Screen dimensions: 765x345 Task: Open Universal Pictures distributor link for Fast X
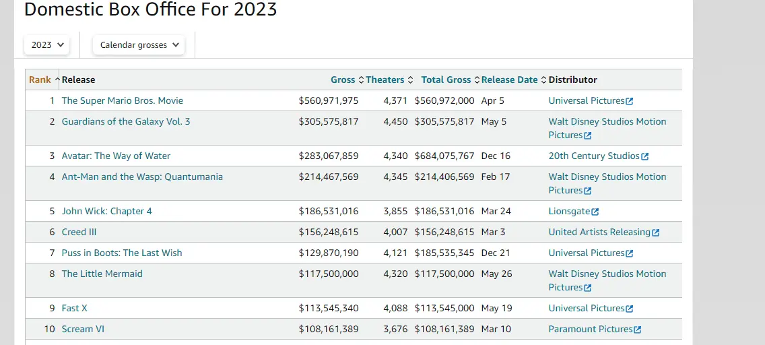click(587, 308)
